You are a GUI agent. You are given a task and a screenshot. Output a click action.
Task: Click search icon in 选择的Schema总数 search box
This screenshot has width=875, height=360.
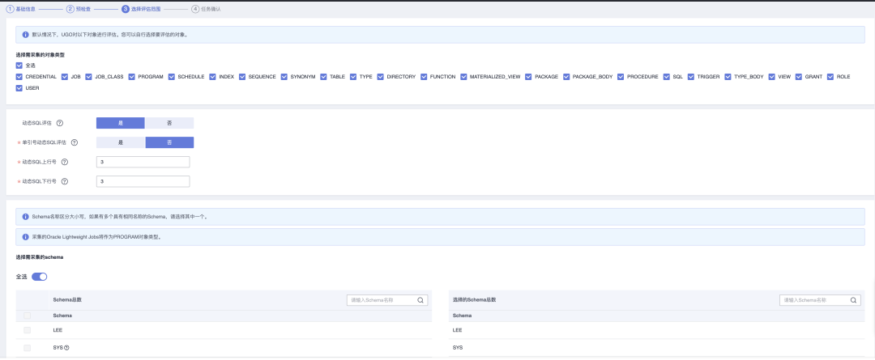point(853,300)
